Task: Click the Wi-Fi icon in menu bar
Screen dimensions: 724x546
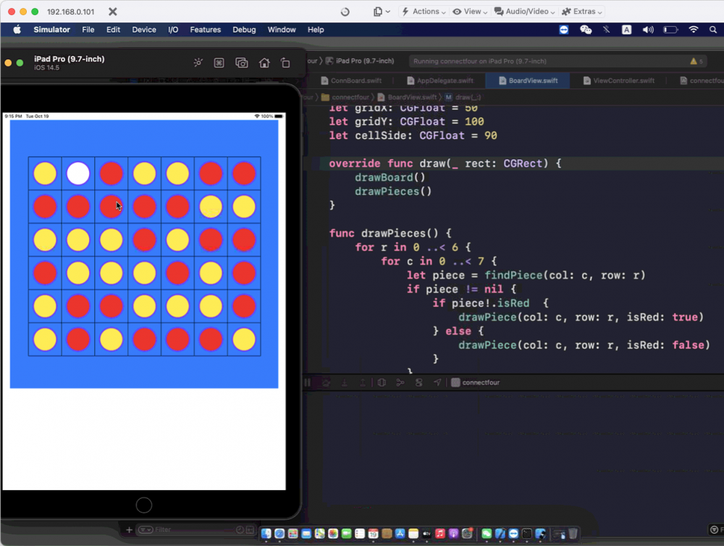Action: pyautogui.click(x=693, y=30)
